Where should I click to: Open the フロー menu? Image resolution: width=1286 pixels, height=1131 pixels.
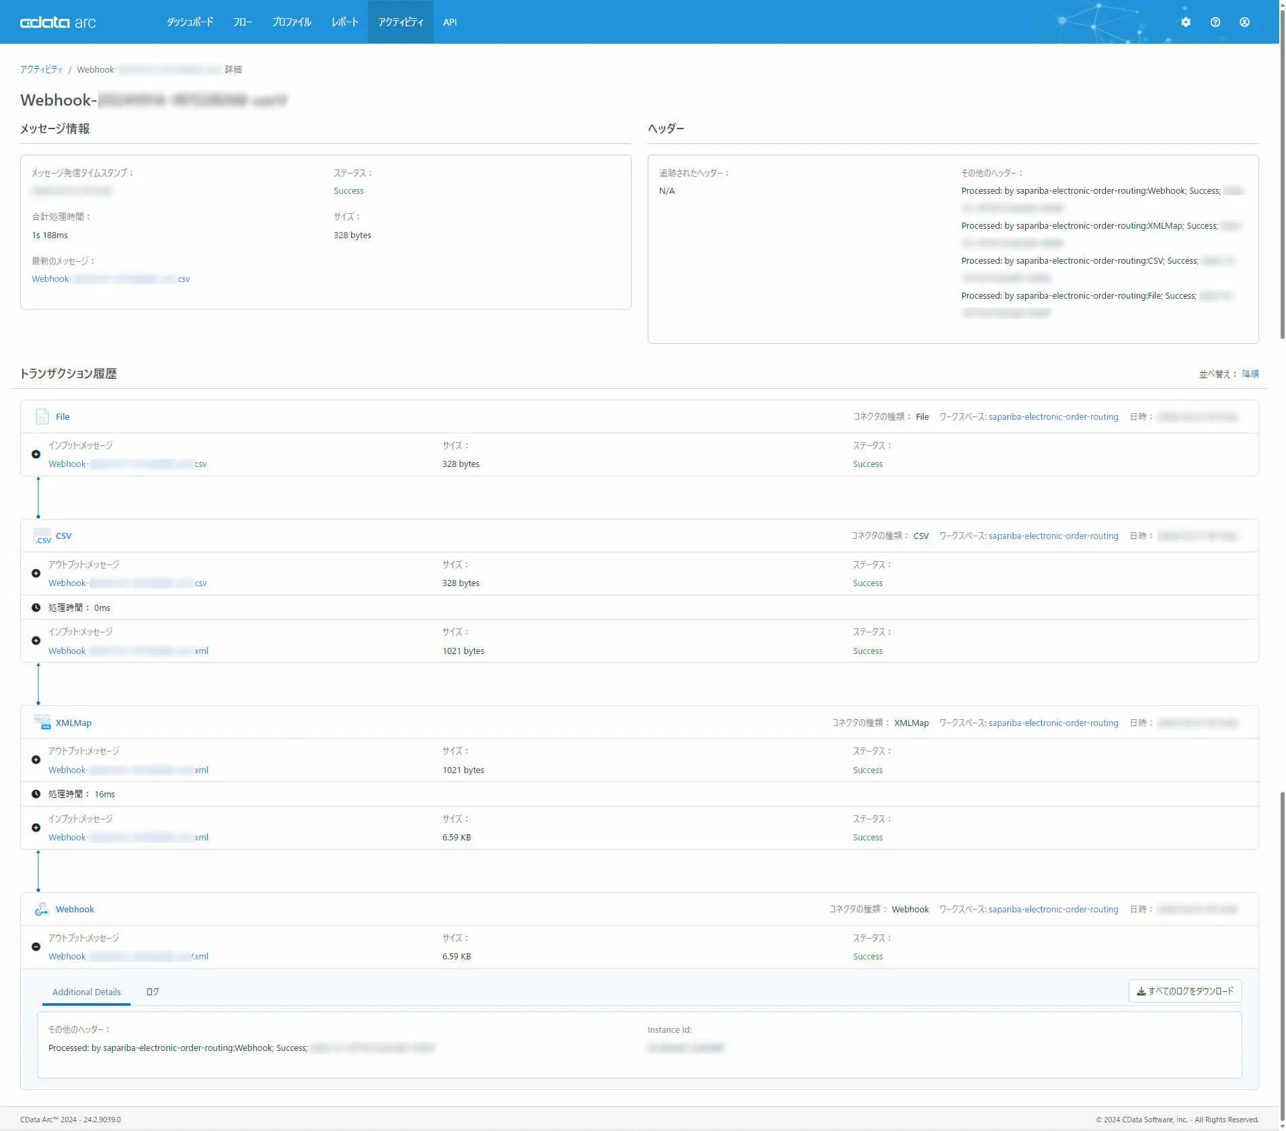pos(242,22)
